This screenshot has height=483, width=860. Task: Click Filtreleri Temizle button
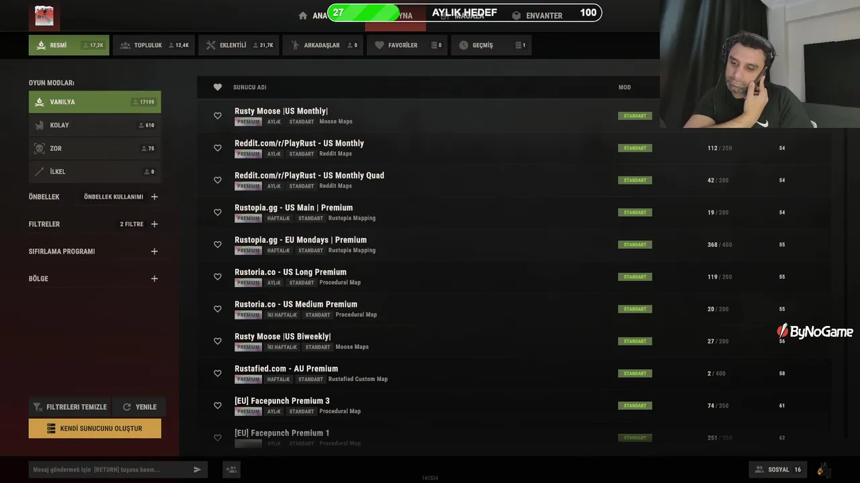pos(70,407)
